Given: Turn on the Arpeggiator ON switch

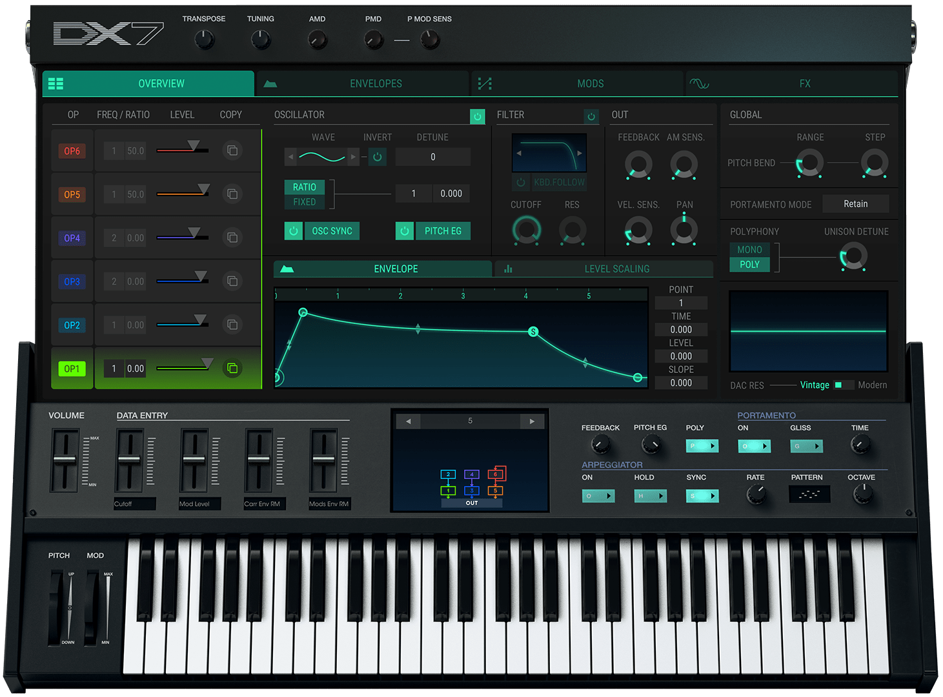Looking at the screenshot, I should coord(598,496).
